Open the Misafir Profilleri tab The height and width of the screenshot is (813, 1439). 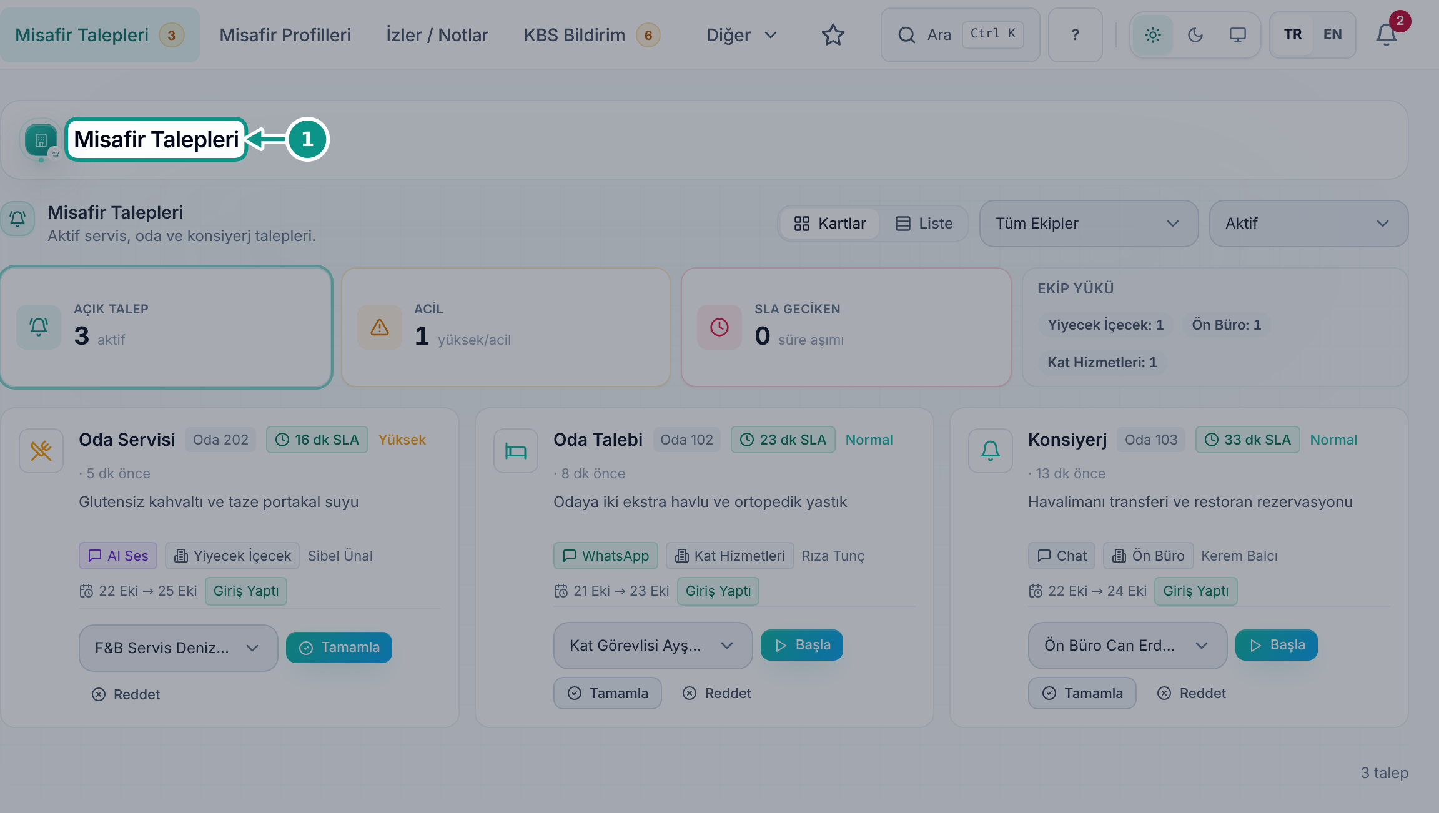(285, 35)
